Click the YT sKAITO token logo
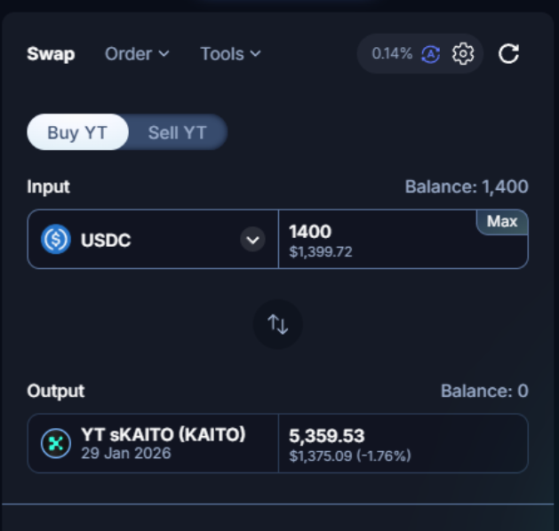The image size is (559, 531). pyautogui.click(x=56, y=443)
